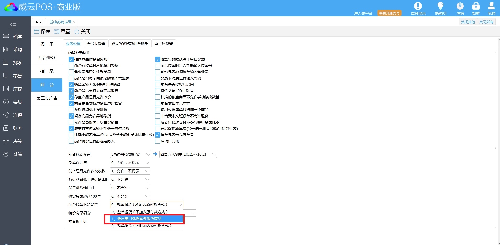The width and height of the screenshot is (500, 245).
Task: Enable 前台零售显示库存 checkbox
Action: coord(157,103)
